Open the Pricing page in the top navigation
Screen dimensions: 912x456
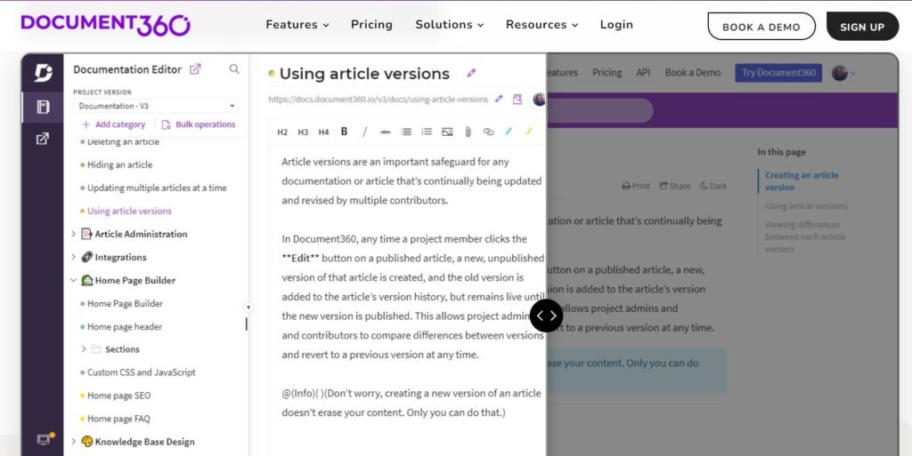click(x=371, y=25)
